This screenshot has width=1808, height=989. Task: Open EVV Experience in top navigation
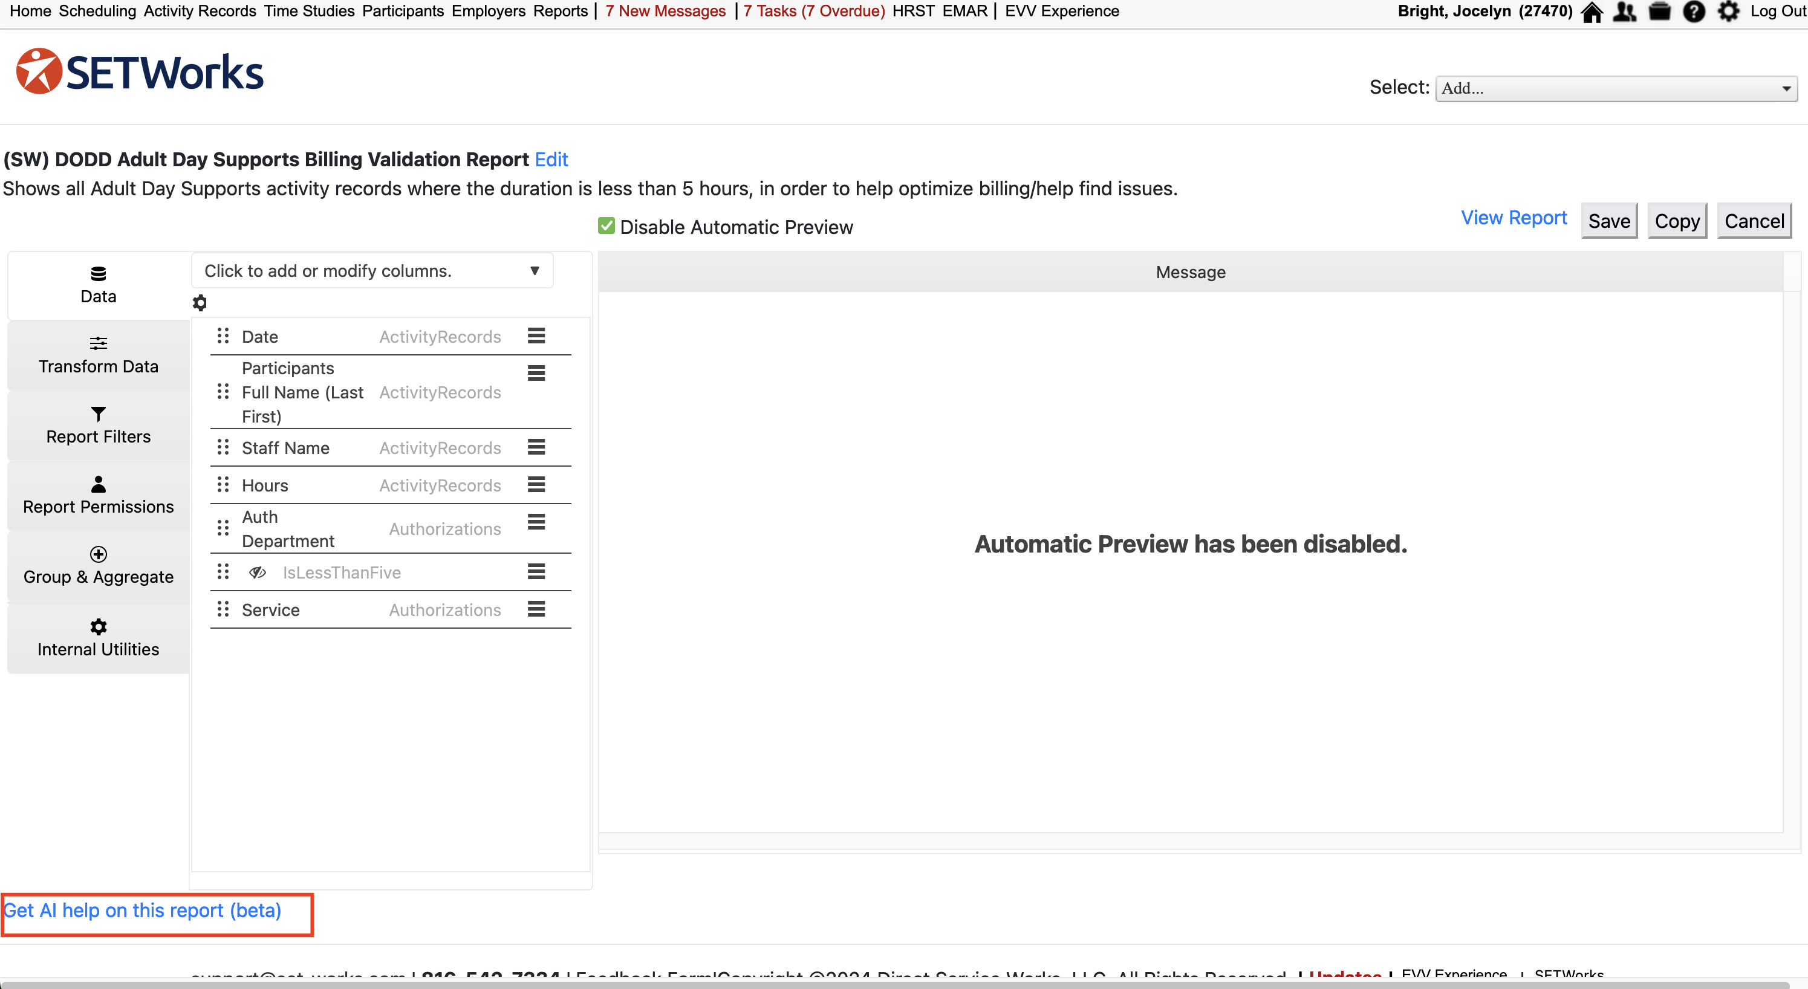point(1062,11)
